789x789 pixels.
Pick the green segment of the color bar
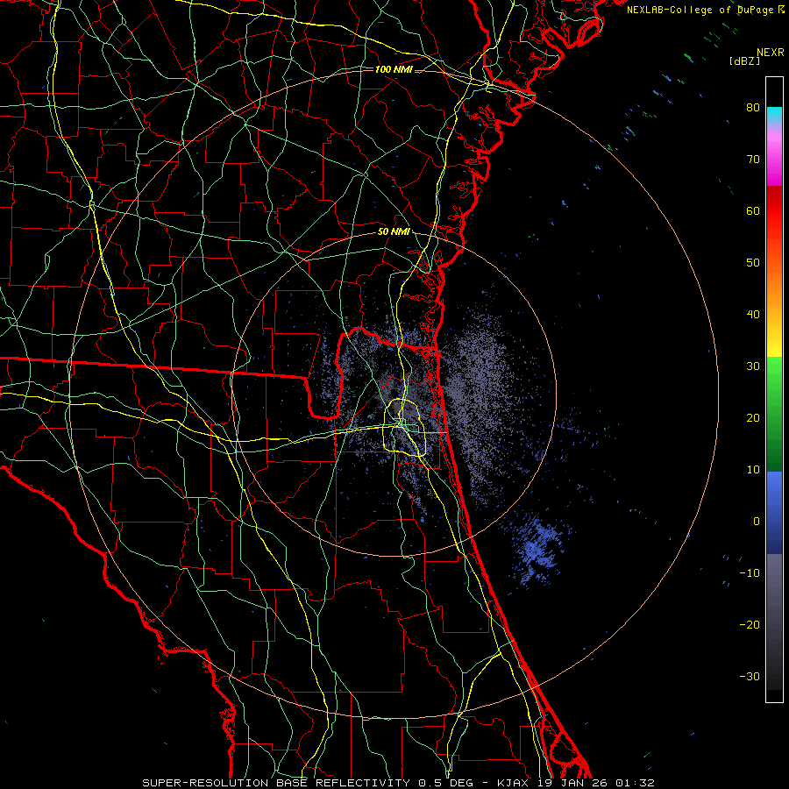point(774,414)
